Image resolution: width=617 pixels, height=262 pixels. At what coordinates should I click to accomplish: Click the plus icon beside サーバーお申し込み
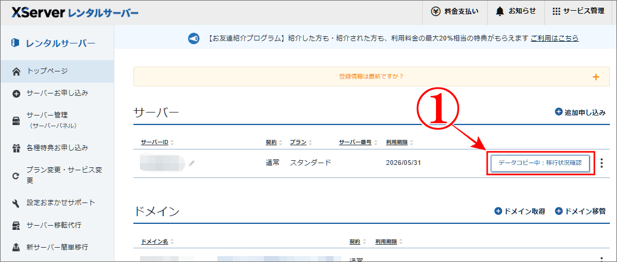pyautogui.click(x=16, y=93)
